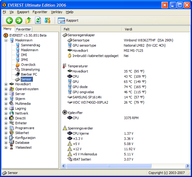Click the 3375 RPM fan speed value
Image resolution: width=192 pixels, height=177 pixels.
click(x=131, y=118)
